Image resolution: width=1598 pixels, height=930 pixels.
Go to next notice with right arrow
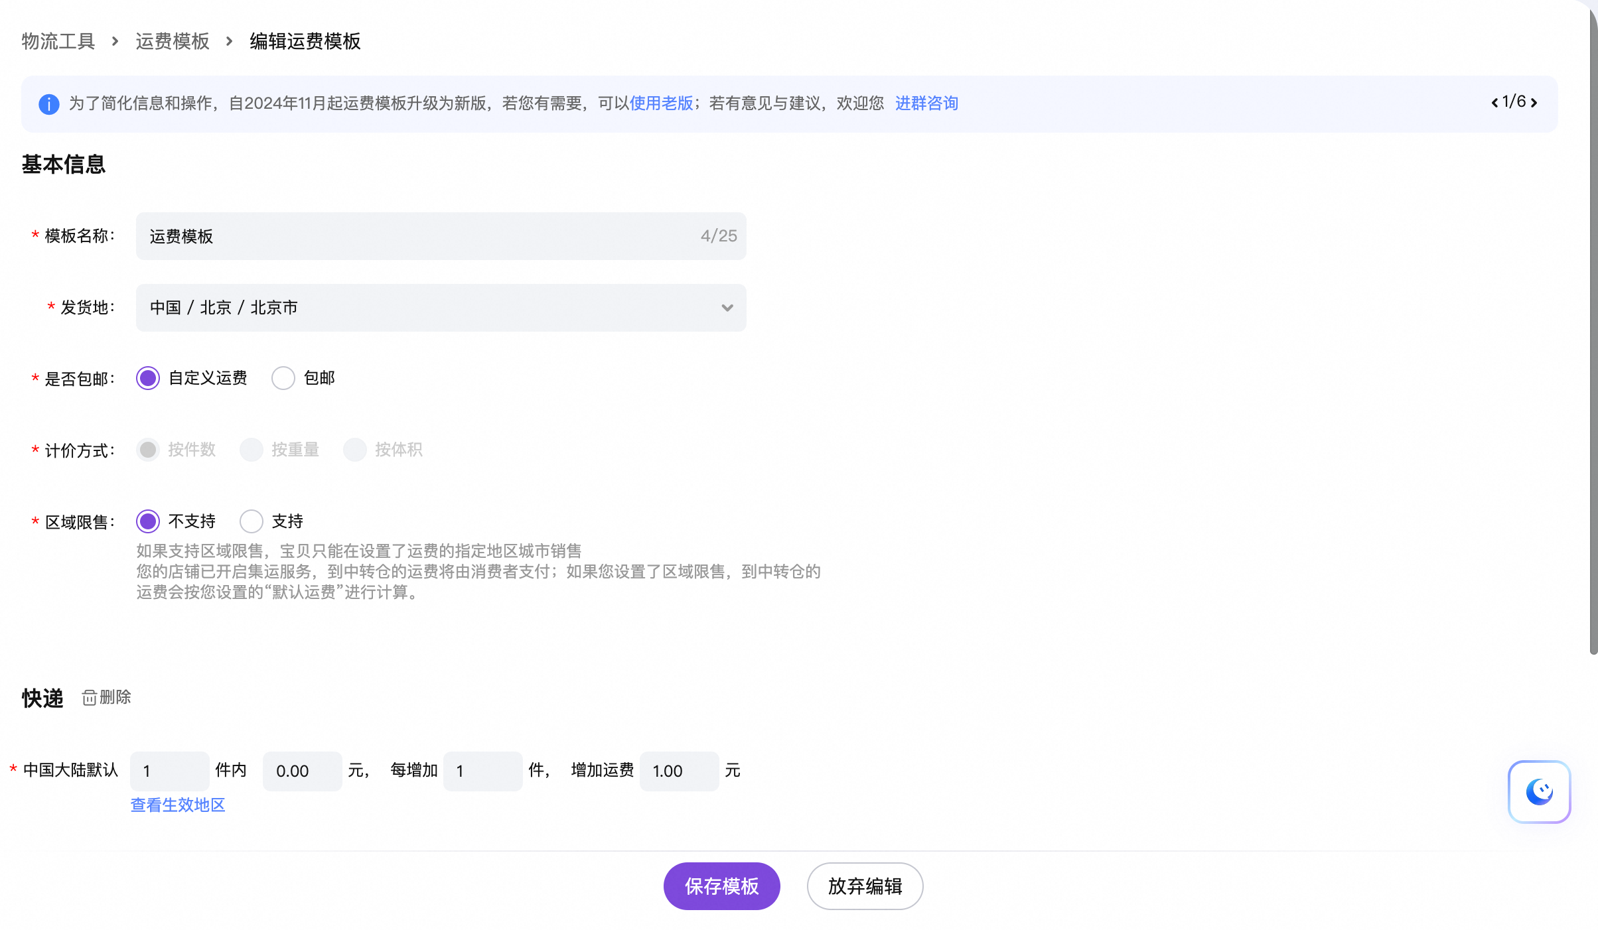(x=1534, y=103)
